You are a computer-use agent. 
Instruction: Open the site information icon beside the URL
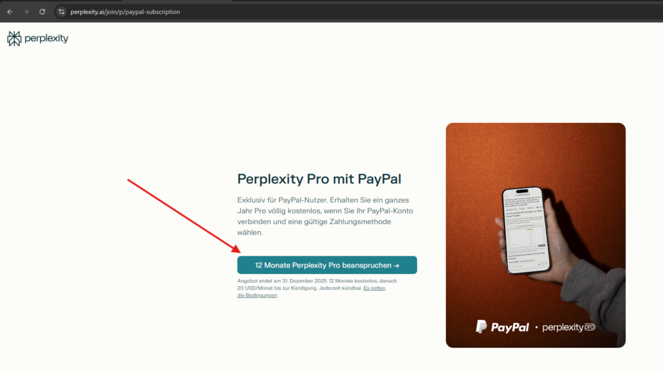(62, 12)
